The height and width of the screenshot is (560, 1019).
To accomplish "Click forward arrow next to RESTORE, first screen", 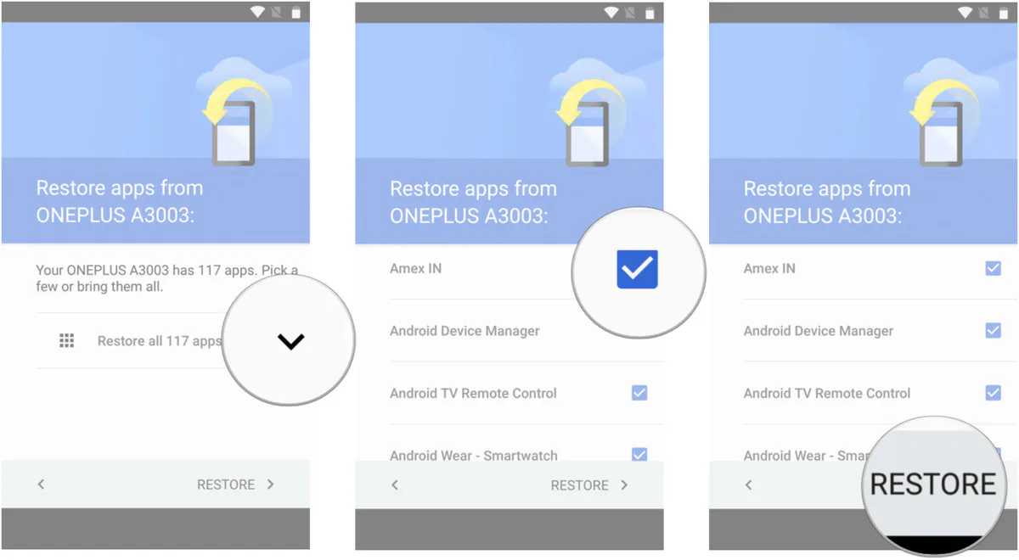I will pyautogui.click(x=270, y=484).
